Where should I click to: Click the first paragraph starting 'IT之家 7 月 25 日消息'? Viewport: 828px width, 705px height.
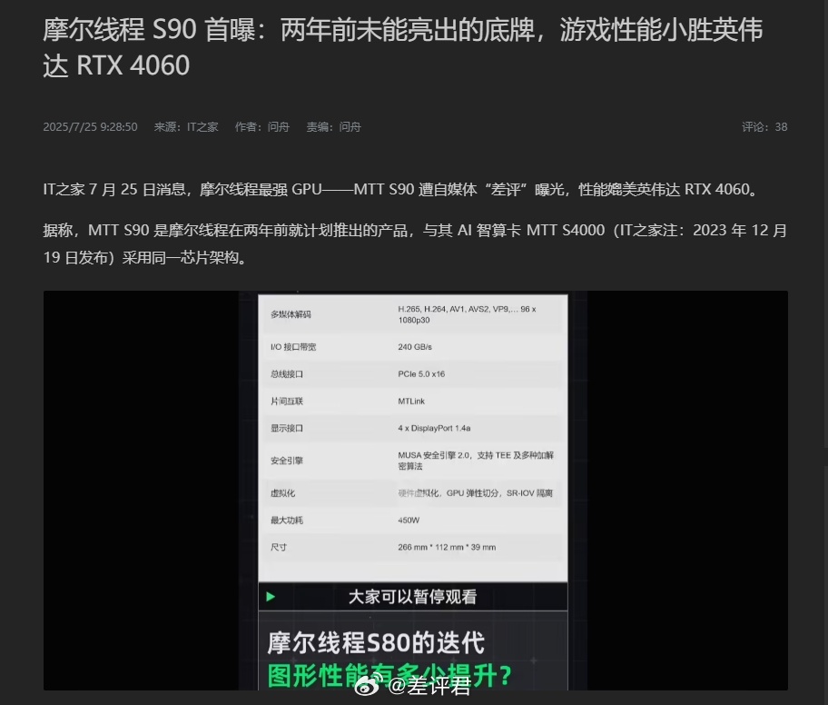click(402, 189)
